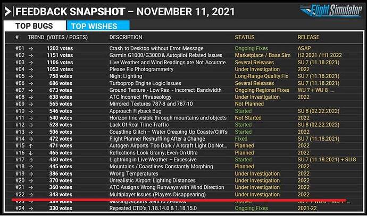Image resolution: width=367 pixels, height=216 pixels.
Task: Click the '758 votes' count
Action: click(61, 76)
